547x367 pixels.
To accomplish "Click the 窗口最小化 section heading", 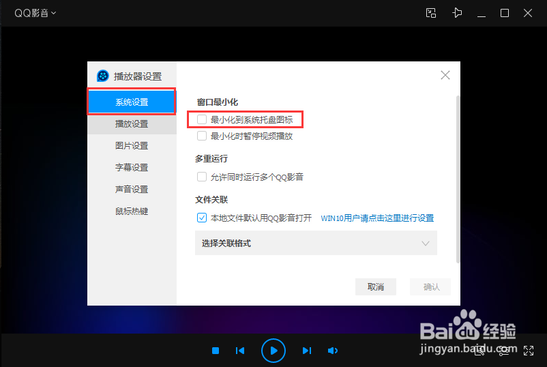I will tap(218, 102).
